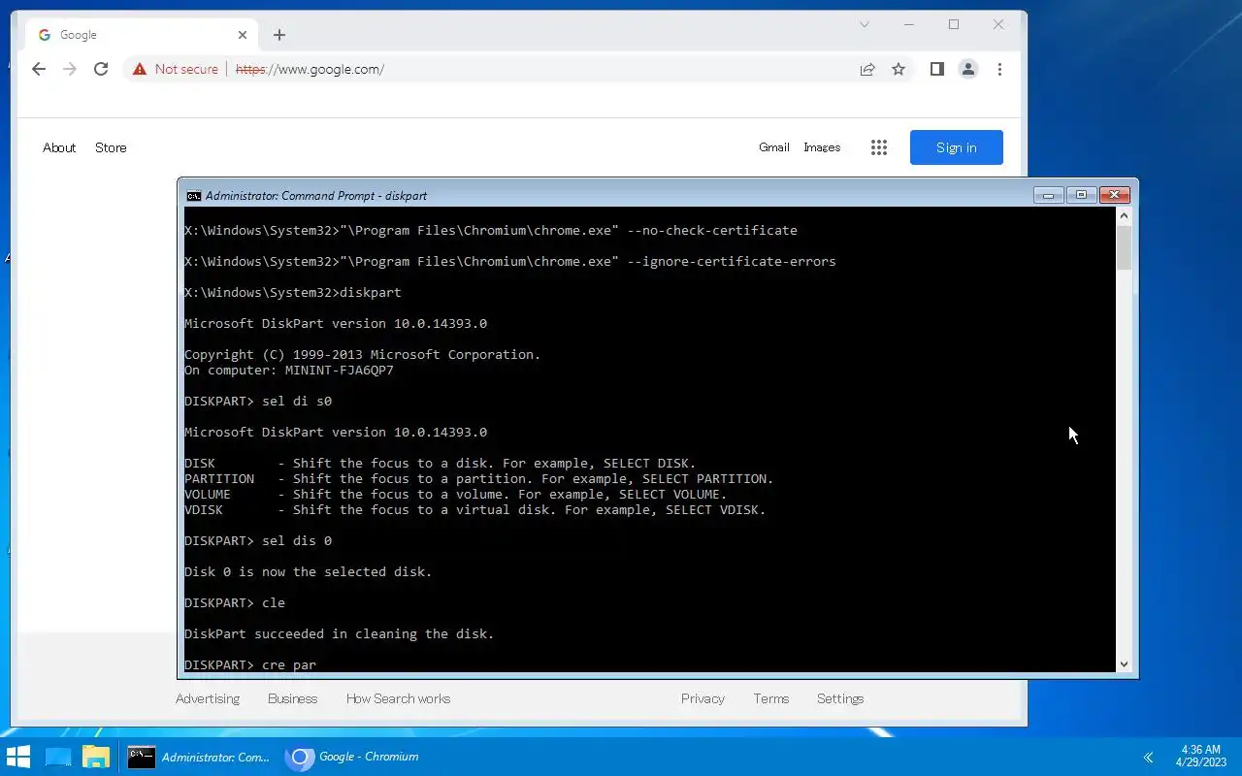Open the Settings footer menu
This screenshot has height=776, width=1242.
click(840, 698)
